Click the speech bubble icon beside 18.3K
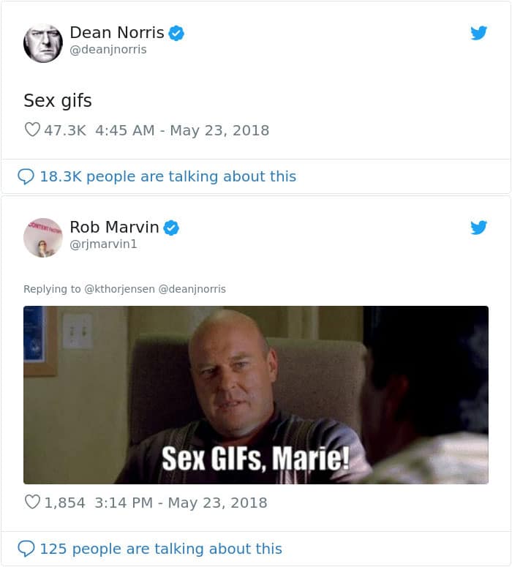Viewport: 512px width, 567px height. [x=26, y=176]
